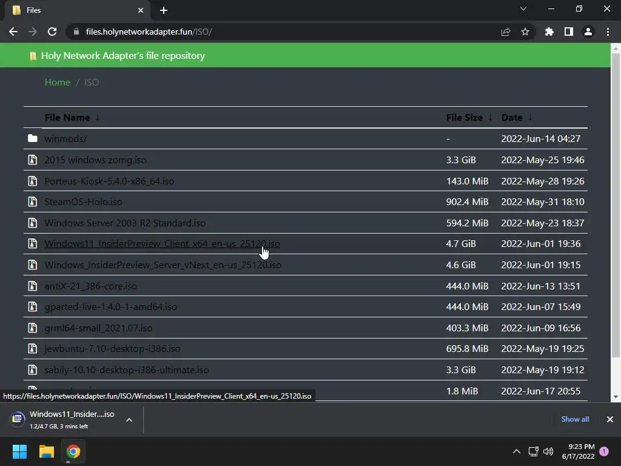Open the clock showing 9:23 PM
The image size is (621, 466).
click(x=578, y=451)
